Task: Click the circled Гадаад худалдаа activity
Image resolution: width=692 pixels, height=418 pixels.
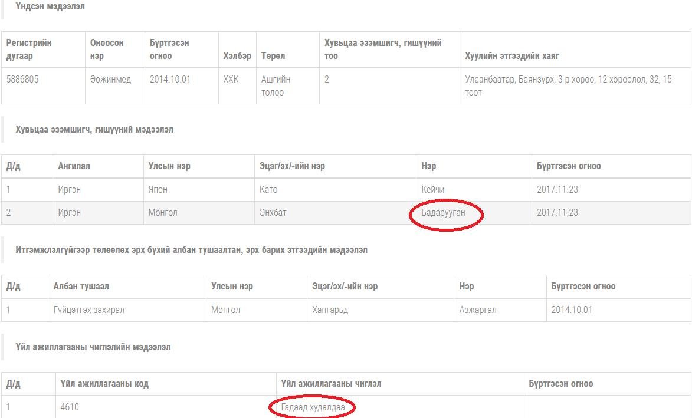Action: point(313,407)
